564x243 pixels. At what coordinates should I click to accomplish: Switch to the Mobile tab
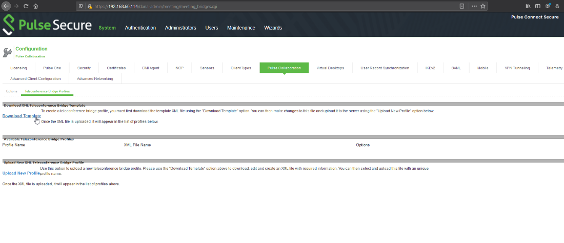click(x=482, y=68)
